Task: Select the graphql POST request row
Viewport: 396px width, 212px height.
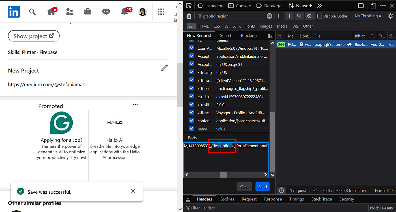Action: 336,44
